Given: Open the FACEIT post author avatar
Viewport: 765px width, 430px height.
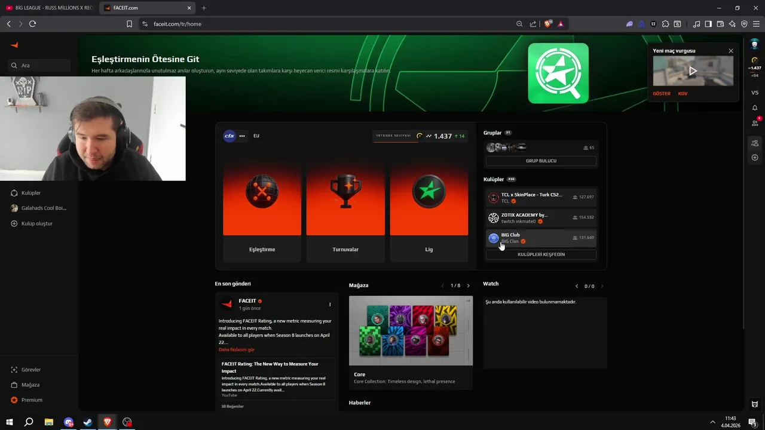Looking at the screenshot, I should tap(227, 304).
